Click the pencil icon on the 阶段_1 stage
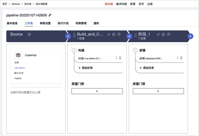Viewport: 199px width, 136px height. (x=158, y=34)
